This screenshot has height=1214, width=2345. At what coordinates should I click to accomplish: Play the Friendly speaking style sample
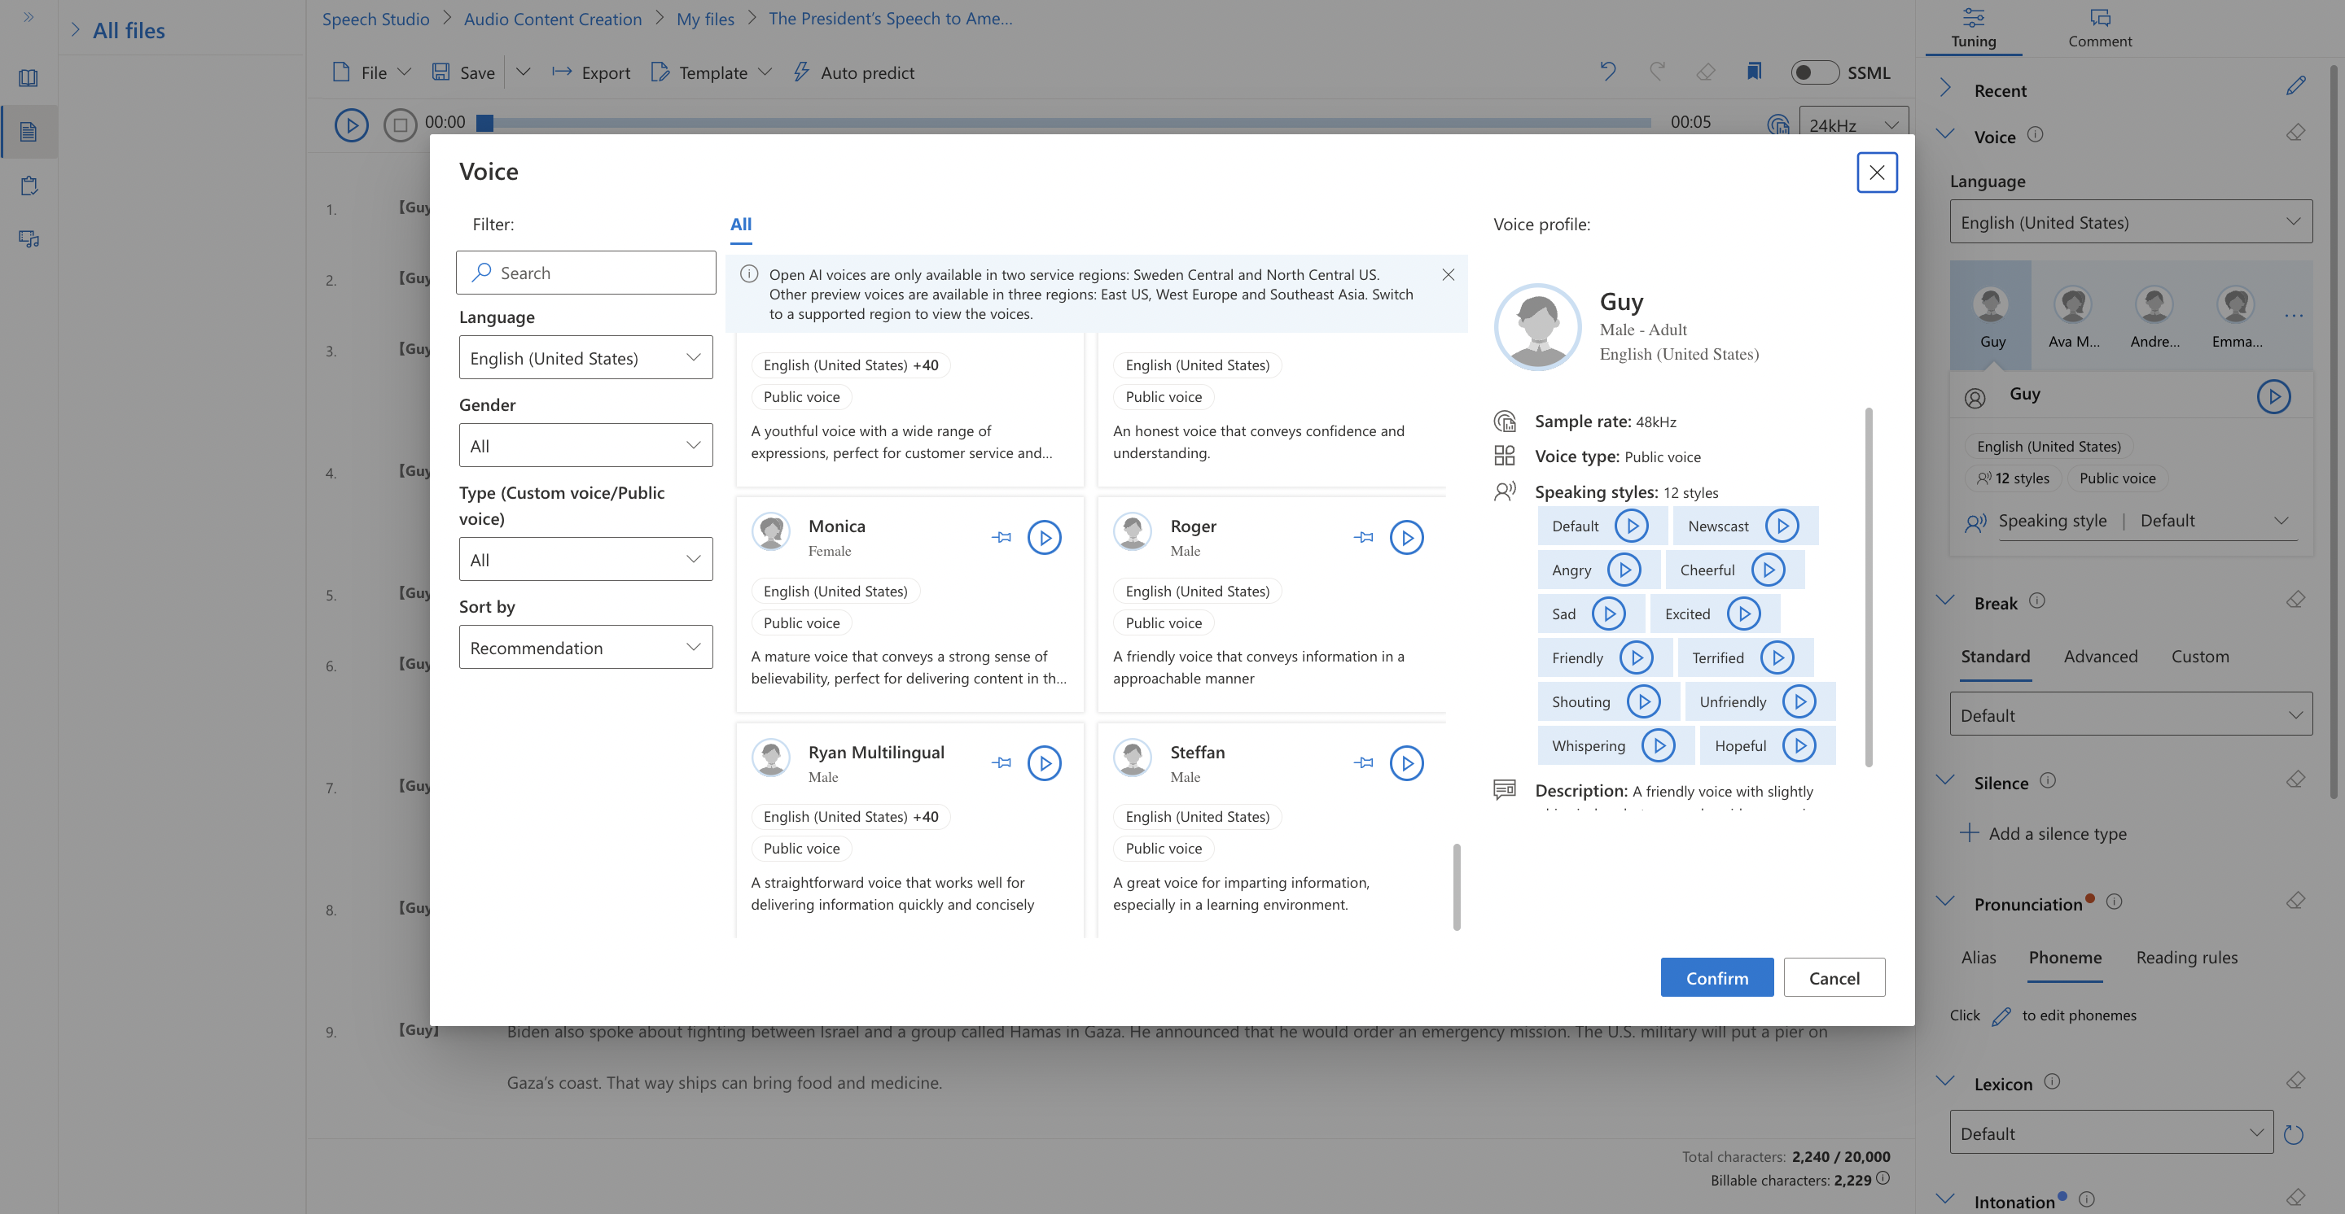(1636, 657)
